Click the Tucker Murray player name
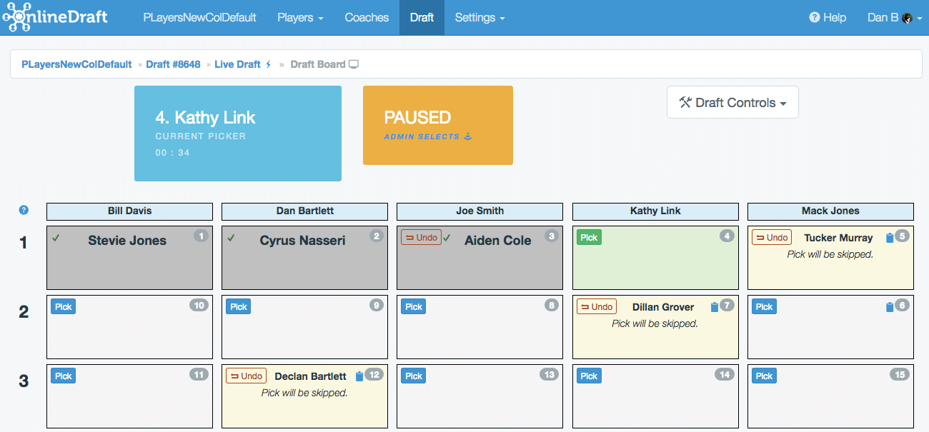This screenshot has height=432, width=929. [838, 238]
